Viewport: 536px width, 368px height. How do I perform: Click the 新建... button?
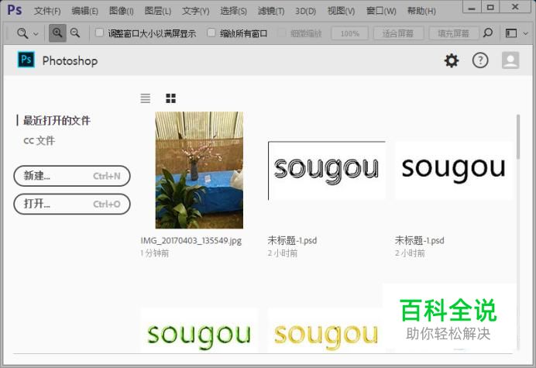72,176
